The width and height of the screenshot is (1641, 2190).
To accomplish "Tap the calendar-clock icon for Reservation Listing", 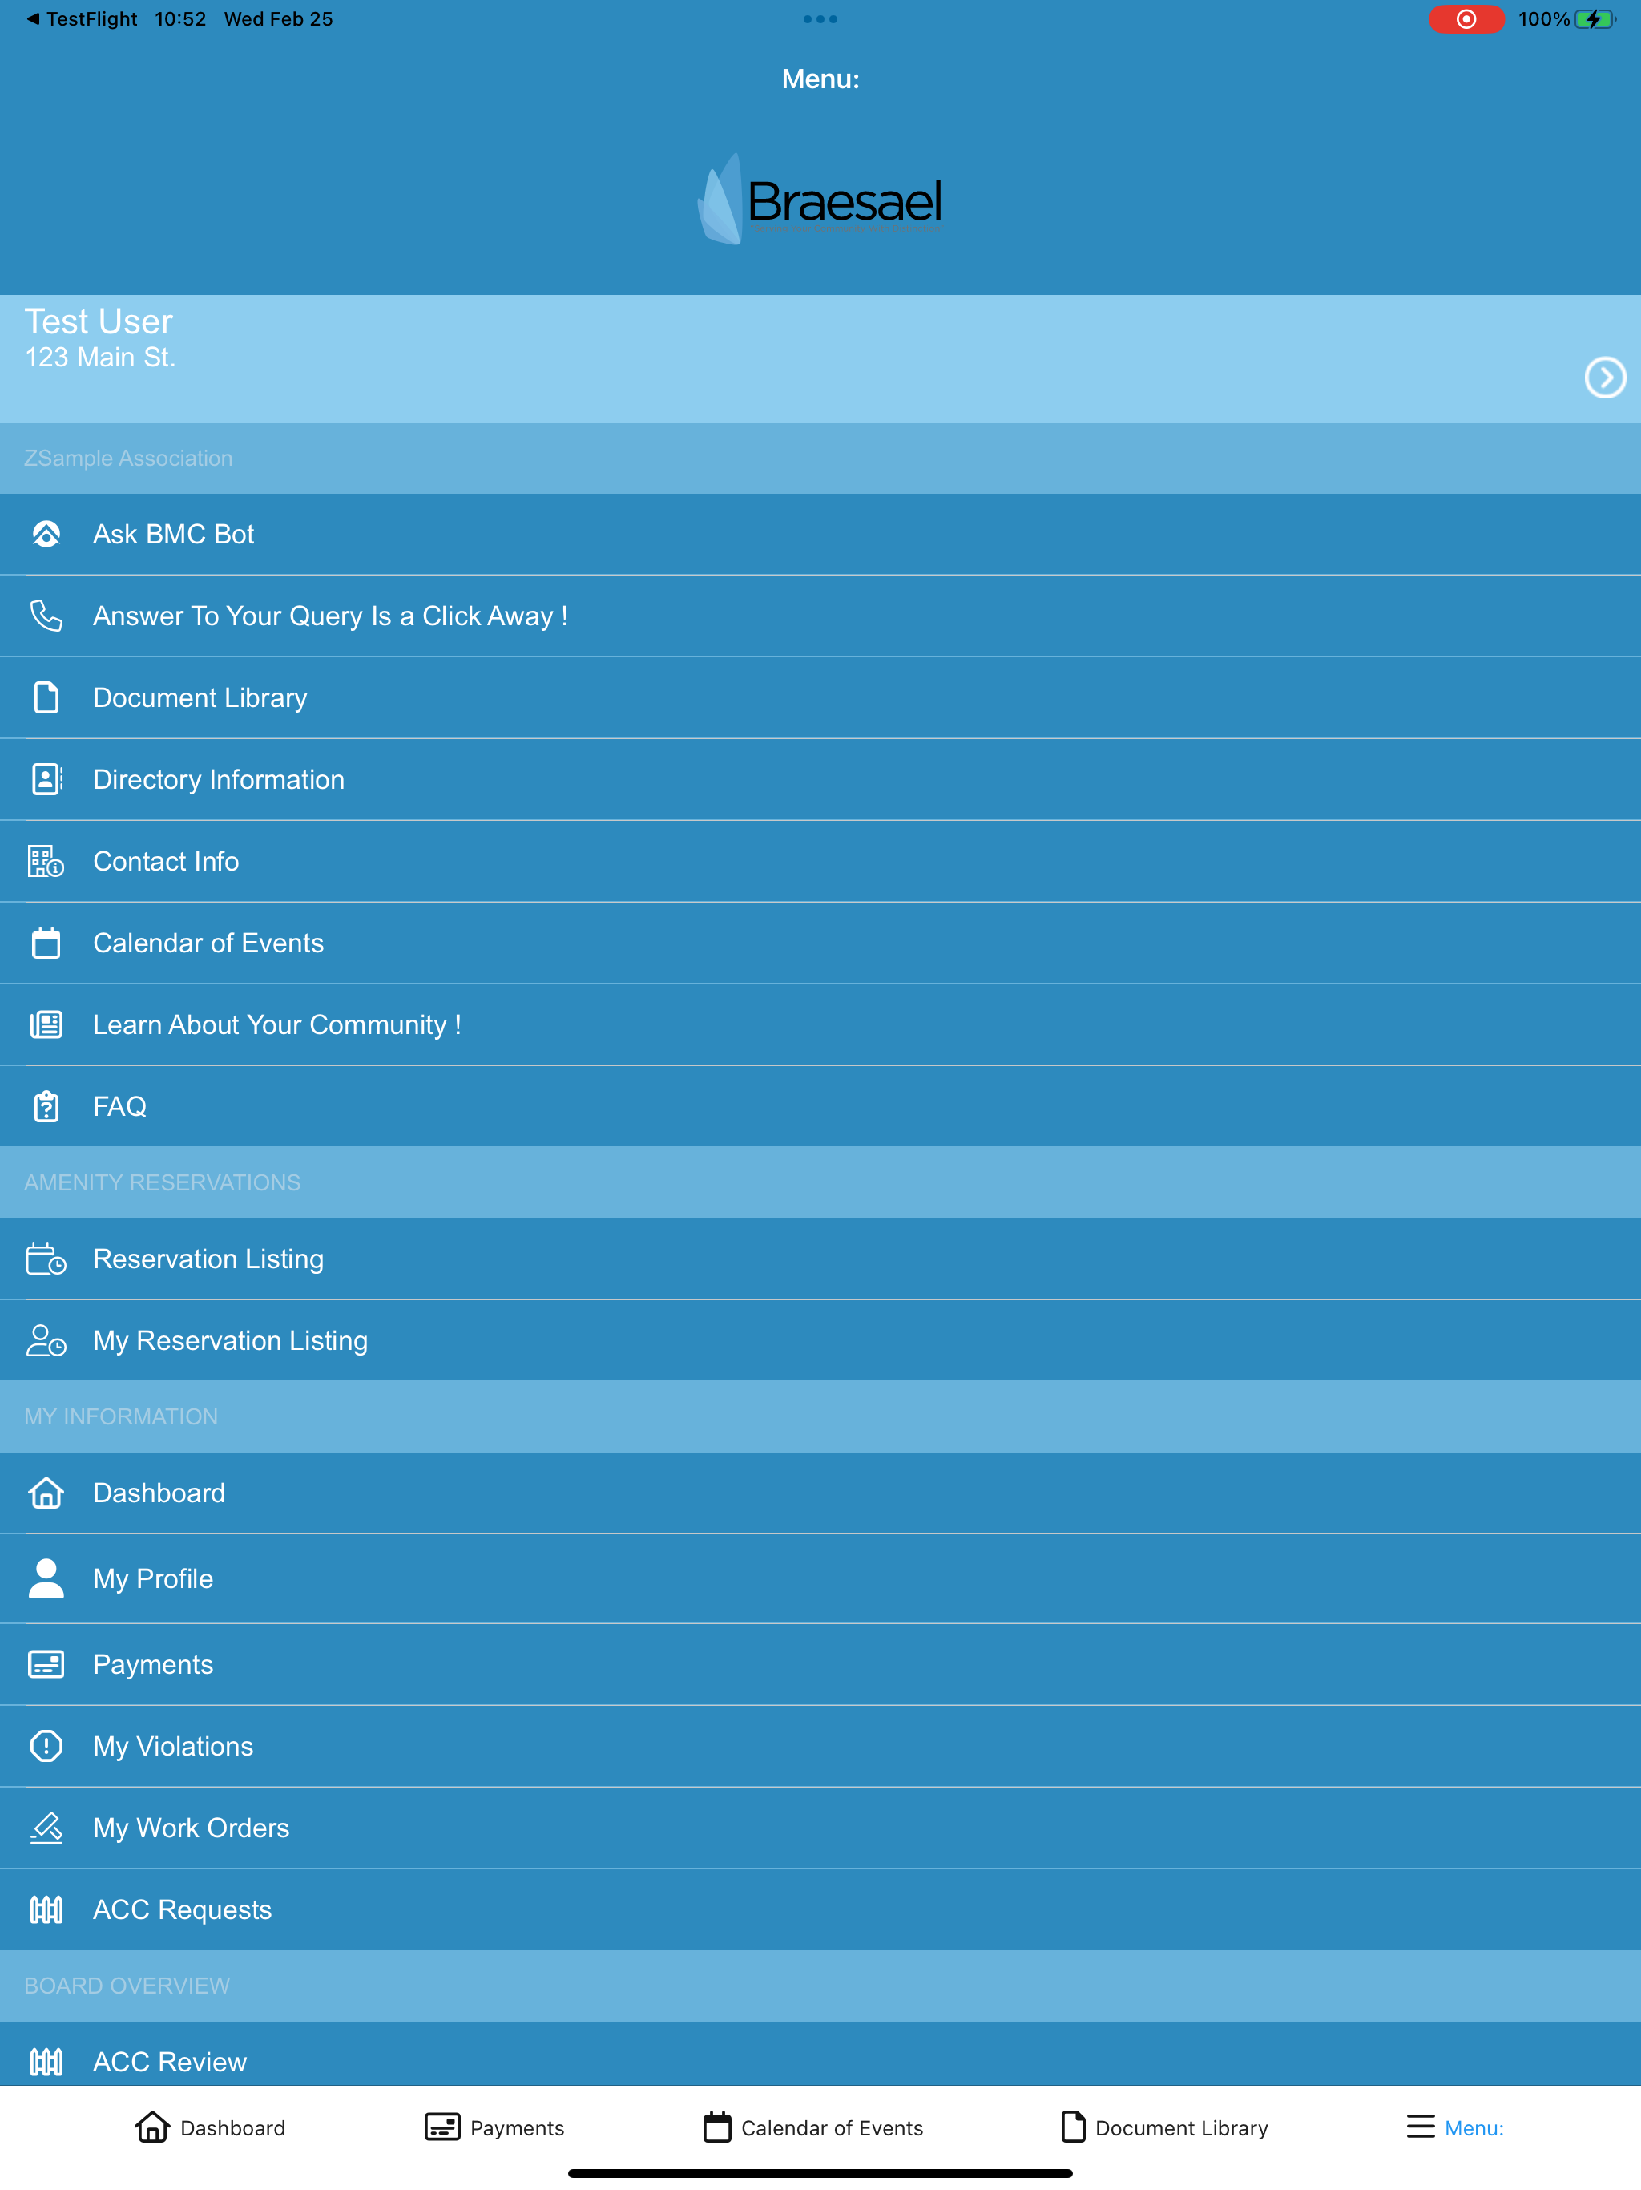I will tap(46, 1259).
